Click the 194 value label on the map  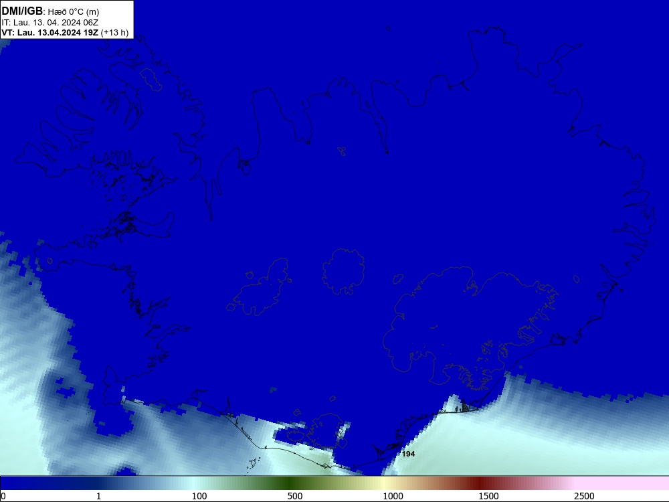pos(408,454)
